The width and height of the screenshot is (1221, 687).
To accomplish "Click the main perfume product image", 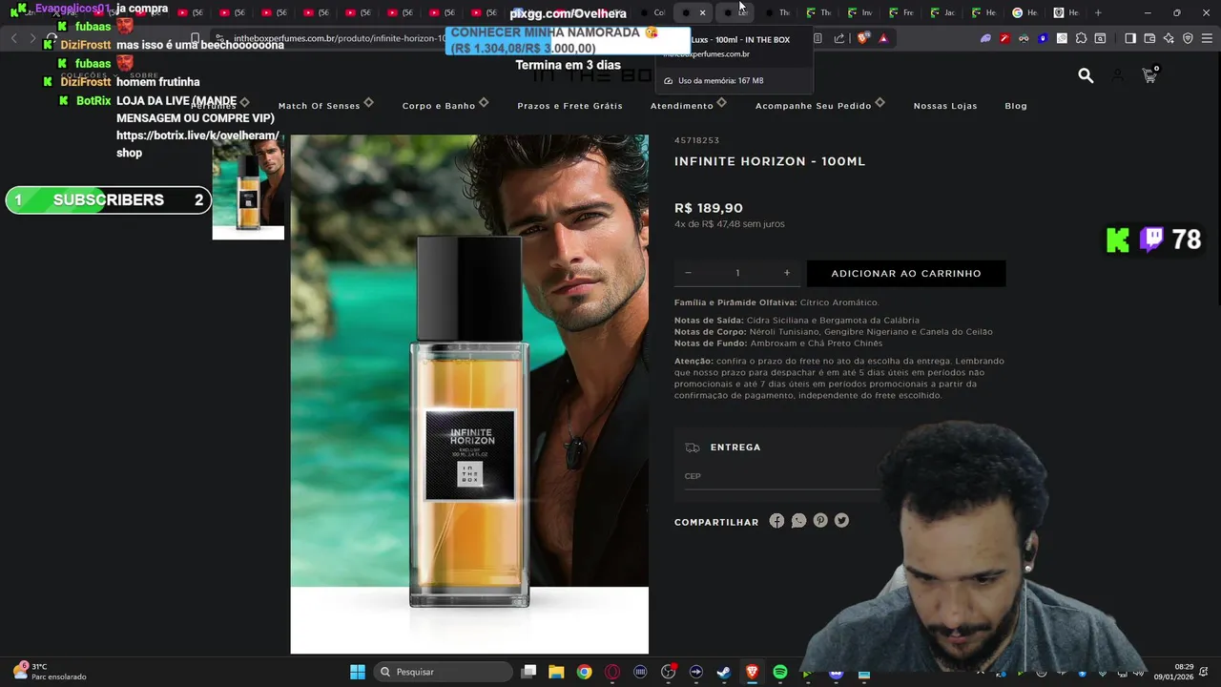I will [x=469, y=394].
